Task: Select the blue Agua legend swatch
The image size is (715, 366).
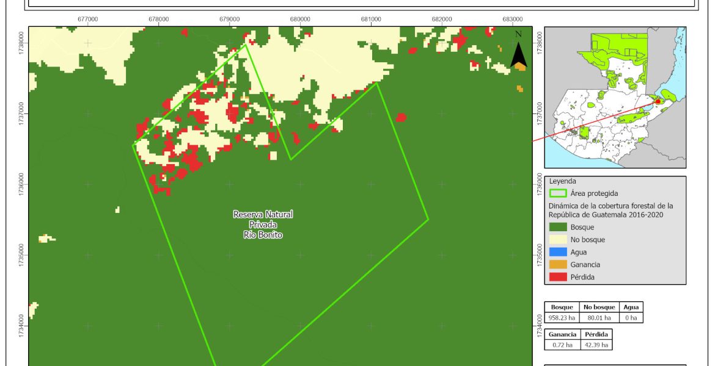Action: 557,253
